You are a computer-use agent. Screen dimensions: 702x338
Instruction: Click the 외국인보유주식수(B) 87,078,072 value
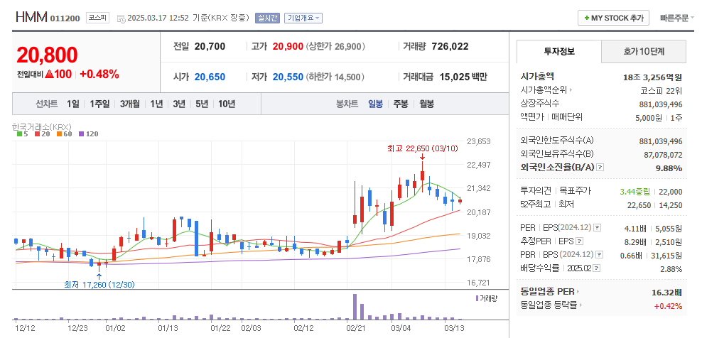(x=663, y=155)
